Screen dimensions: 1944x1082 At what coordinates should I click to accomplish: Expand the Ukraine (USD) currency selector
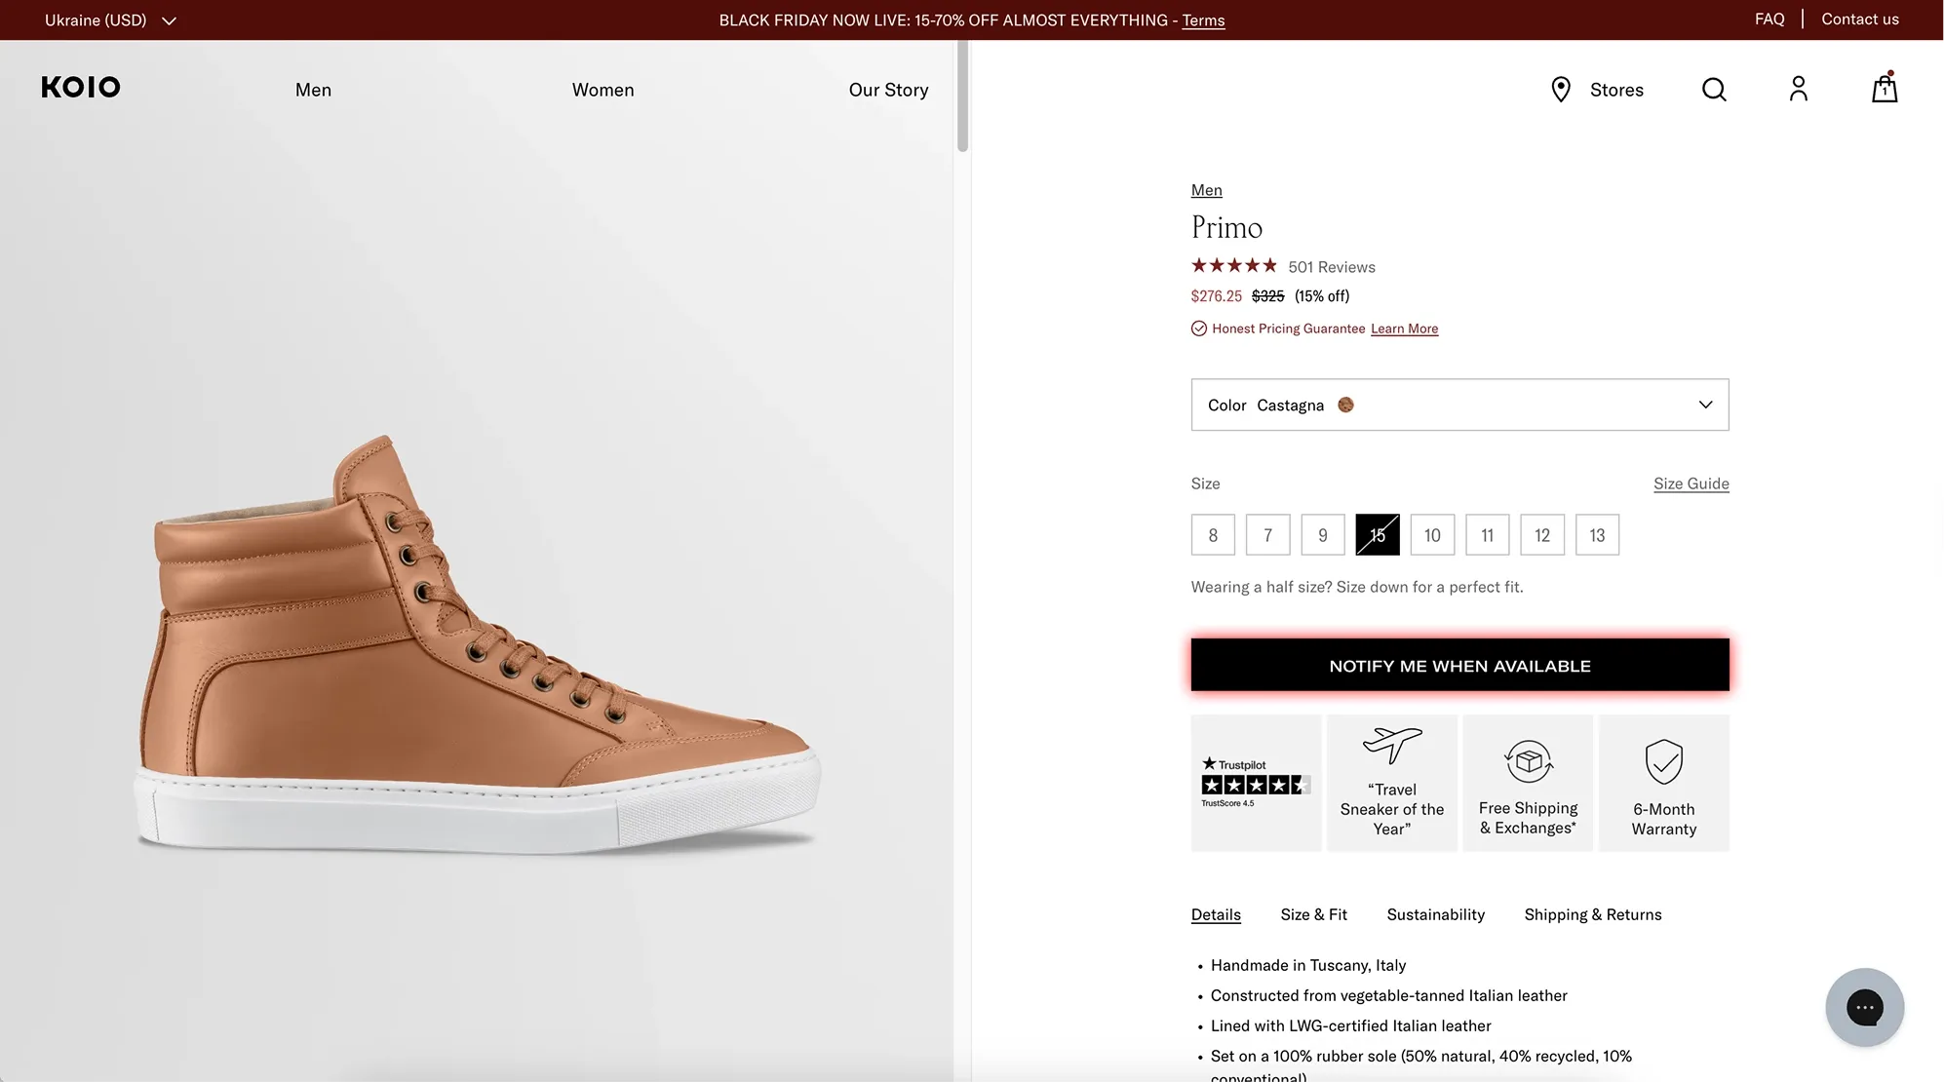(110, 19)
